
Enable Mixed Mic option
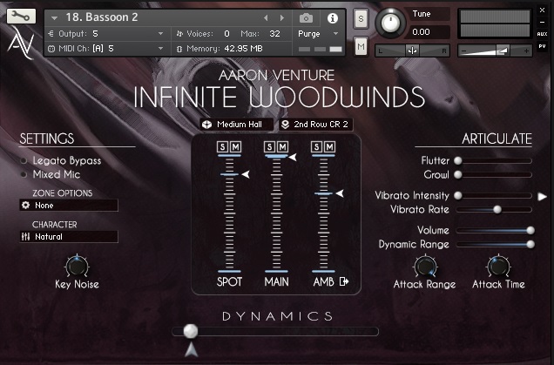click(24, 174)
